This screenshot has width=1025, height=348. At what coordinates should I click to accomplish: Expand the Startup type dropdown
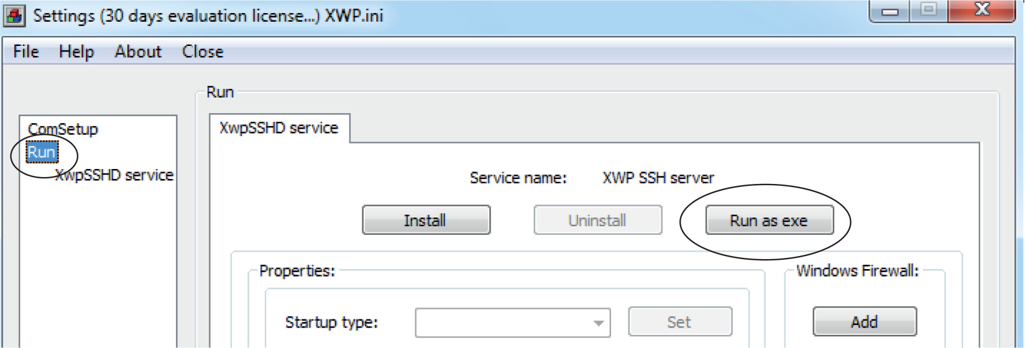click(x=598, y=323)
